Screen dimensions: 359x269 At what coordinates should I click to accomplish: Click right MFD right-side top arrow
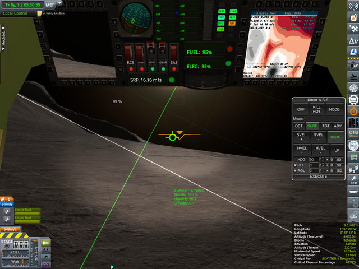click(322, 22)
